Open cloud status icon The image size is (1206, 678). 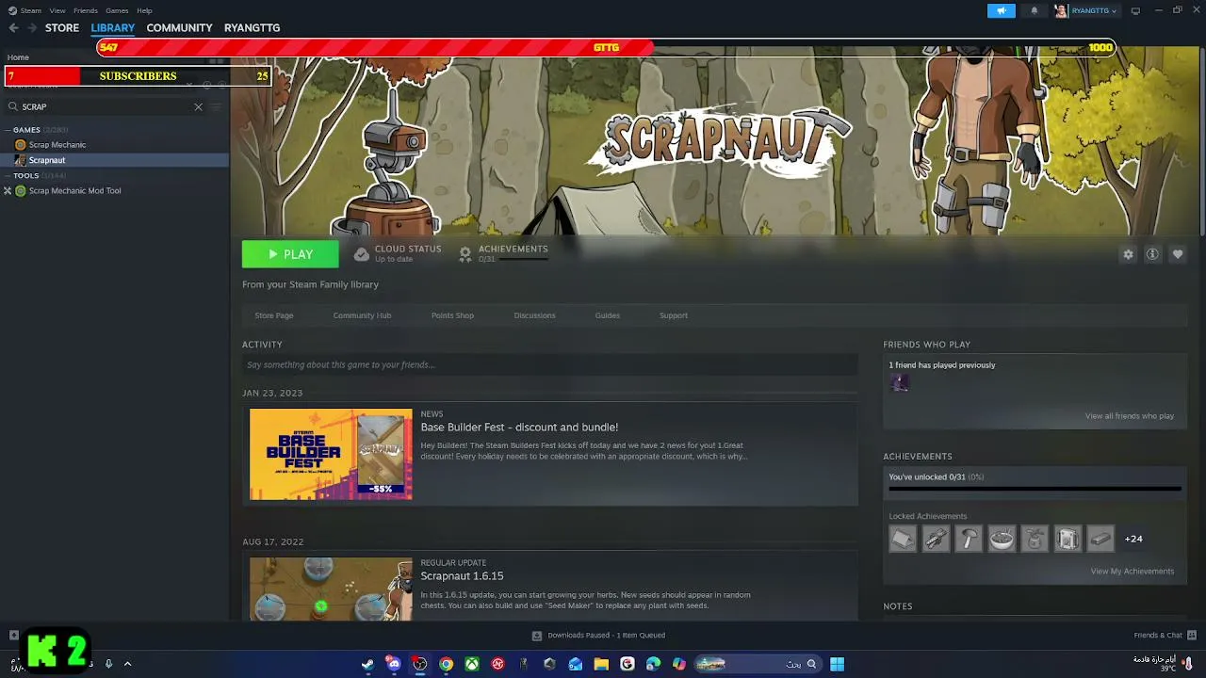point(361,254)
